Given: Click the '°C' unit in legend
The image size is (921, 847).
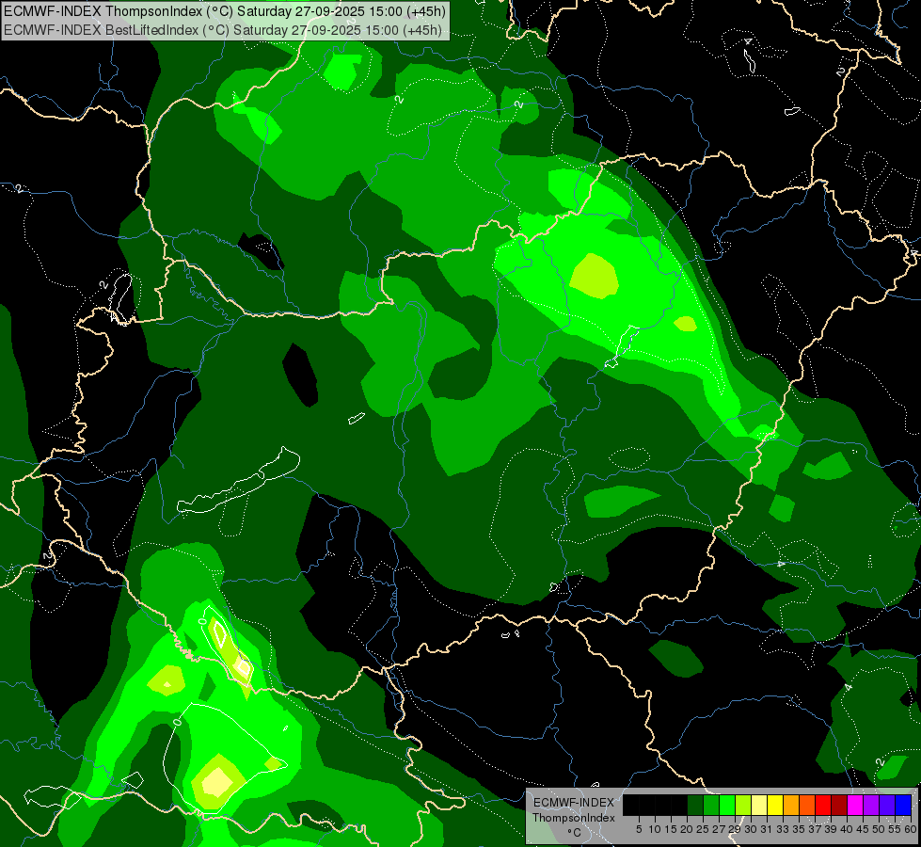Looking at the screenshot, I should click(x=574, y=833).
